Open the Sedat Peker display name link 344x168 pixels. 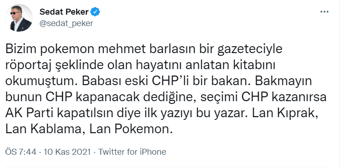pyautogui.click(x=64, y=12)
